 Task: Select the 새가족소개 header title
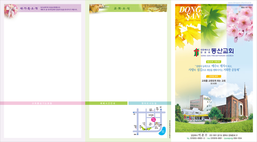click(29, 8)
